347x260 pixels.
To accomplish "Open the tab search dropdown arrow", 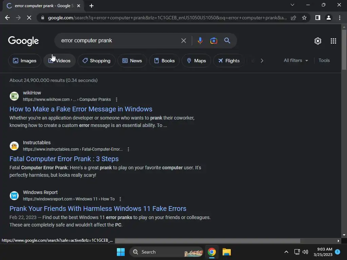I will [x=292, y=5].
